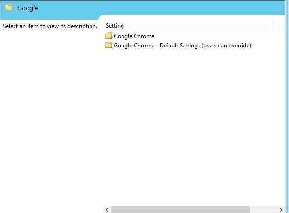Click the horizontal scrollbar thumb
The width and height of the screenshot is (289, 213).
pos(181,210)
